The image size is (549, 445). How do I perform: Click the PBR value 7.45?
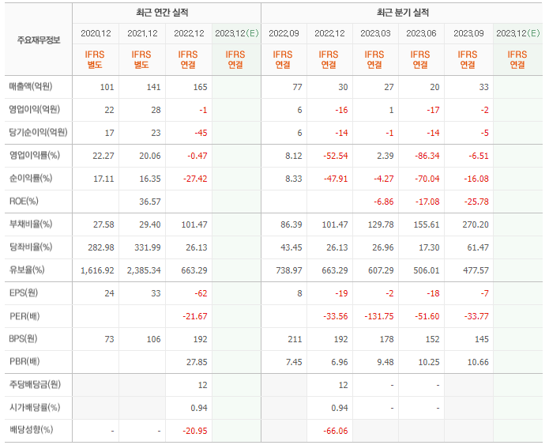(294, 362)
